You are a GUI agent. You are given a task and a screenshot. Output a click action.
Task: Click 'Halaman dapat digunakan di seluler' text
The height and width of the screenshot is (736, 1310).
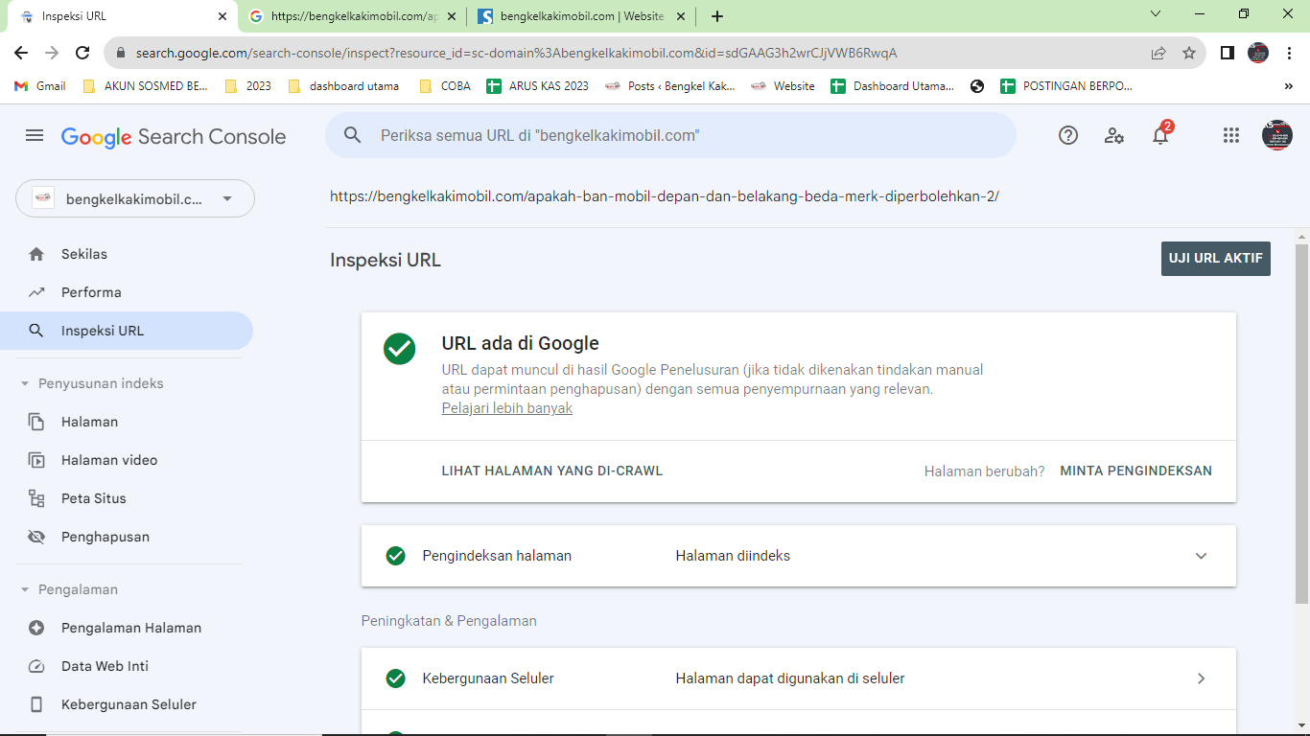[x=790, y=678]
